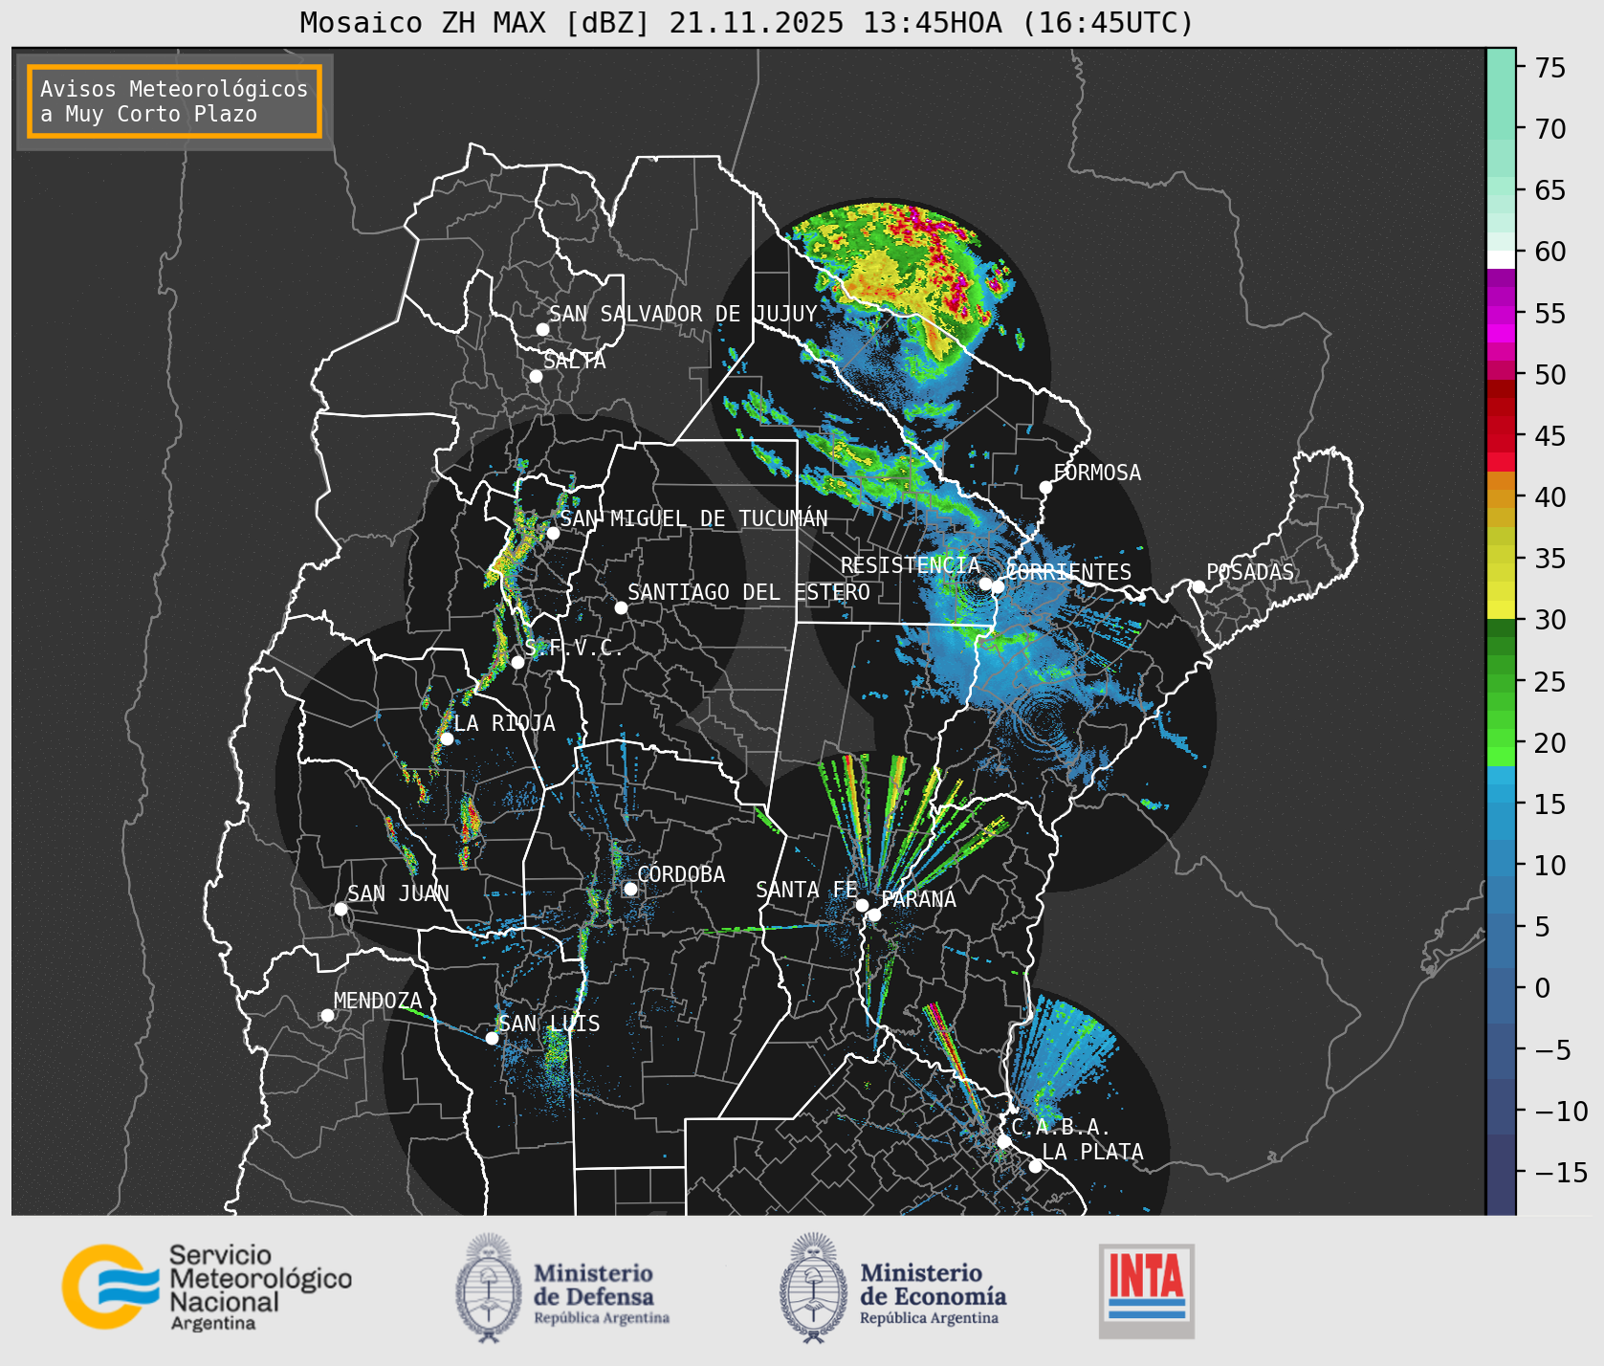The height and width of the screenshot is (1366, 1604).
Task: Click the Servicio Meteorológico Nacional logo
Action: tap(208, 1287)
